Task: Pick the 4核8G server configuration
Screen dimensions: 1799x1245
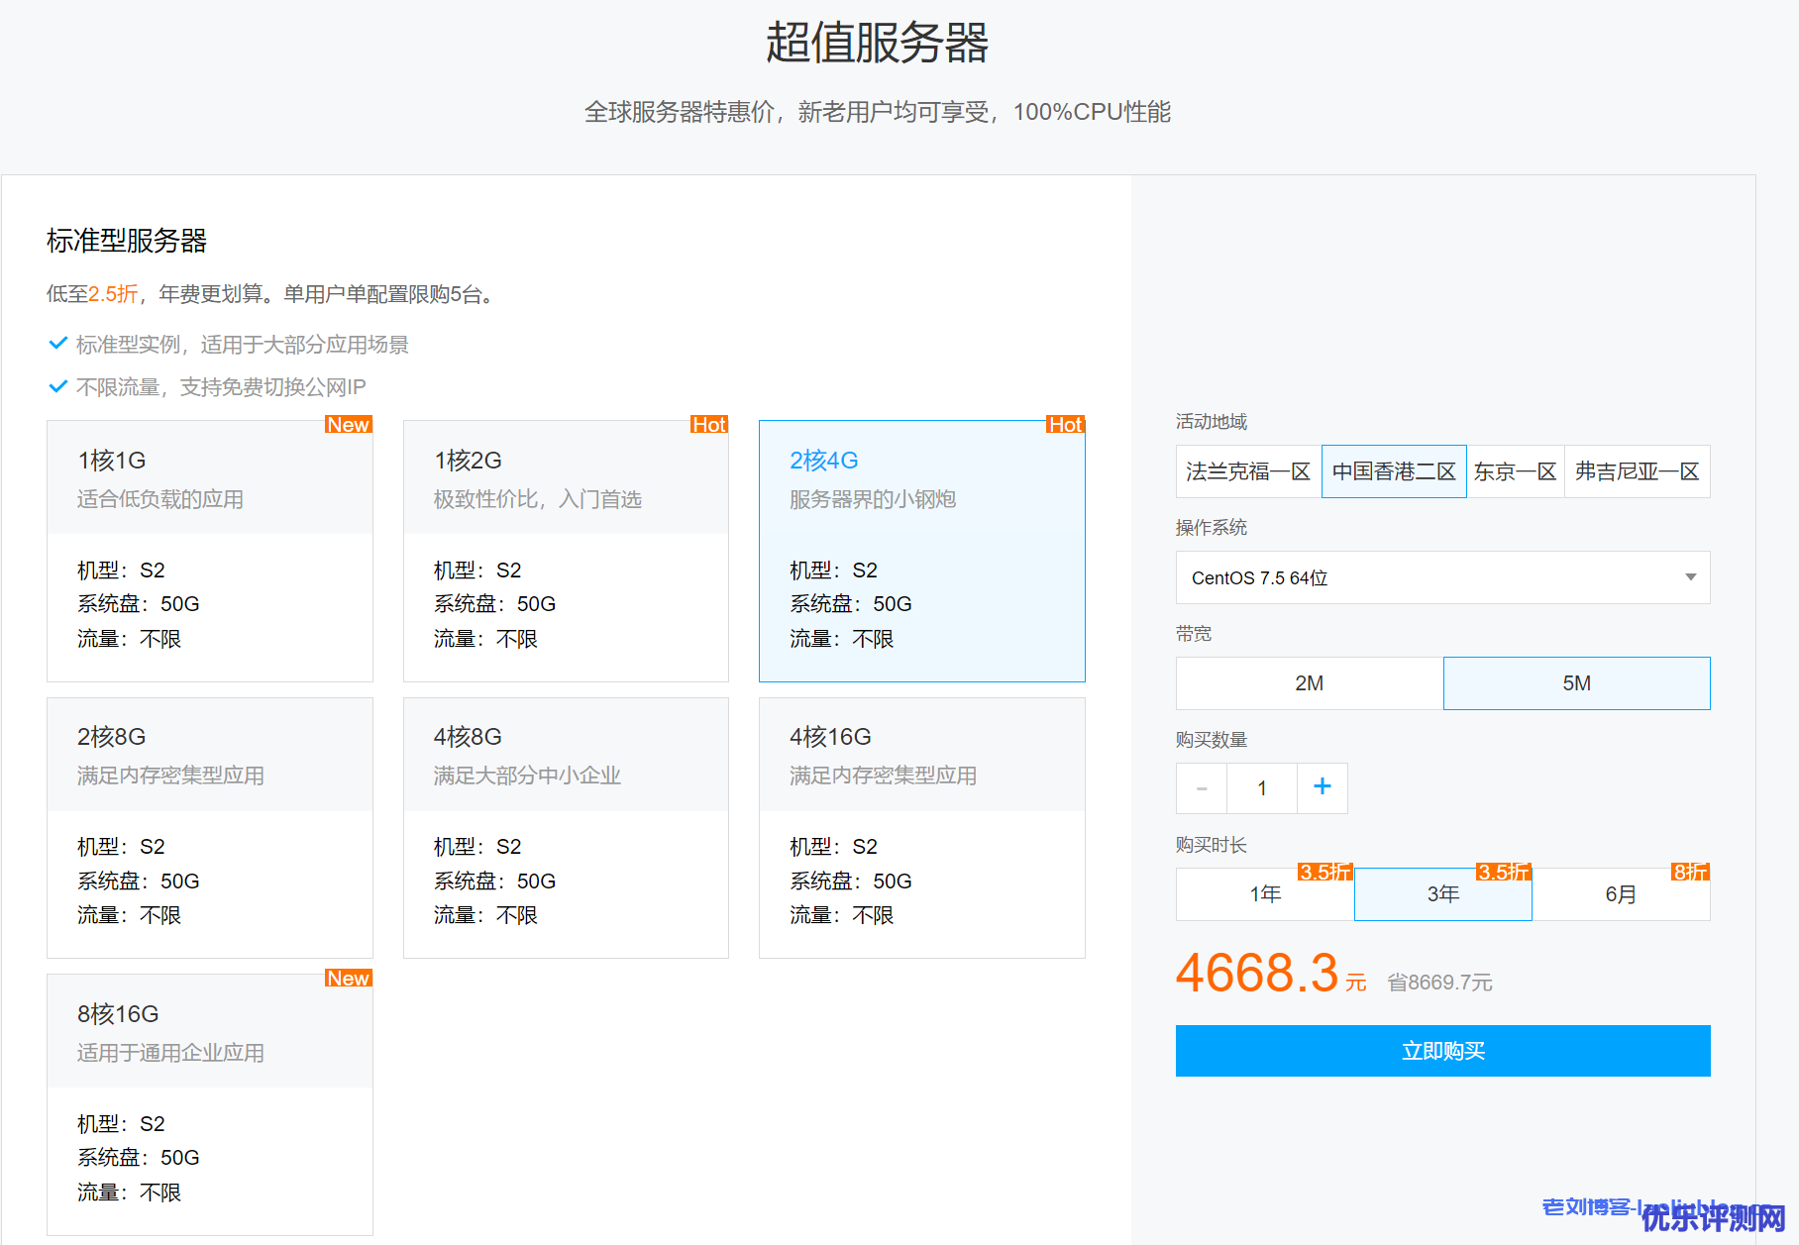Action: pos(566,827)
